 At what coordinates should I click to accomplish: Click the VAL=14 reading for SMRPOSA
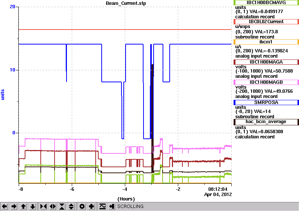click(262, 111)
